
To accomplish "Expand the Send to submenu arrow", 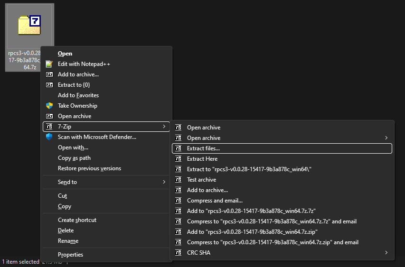I will (x=164, y=182).
